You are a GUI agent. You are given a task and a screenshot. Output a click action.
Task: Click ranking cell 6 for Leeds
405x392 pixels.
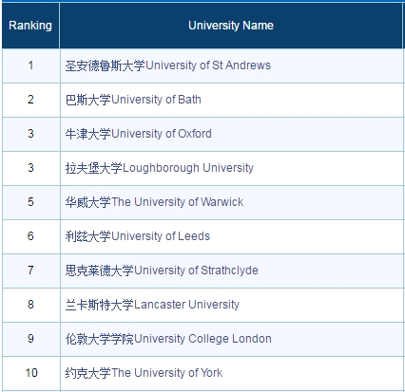click(x=30, y=236)
